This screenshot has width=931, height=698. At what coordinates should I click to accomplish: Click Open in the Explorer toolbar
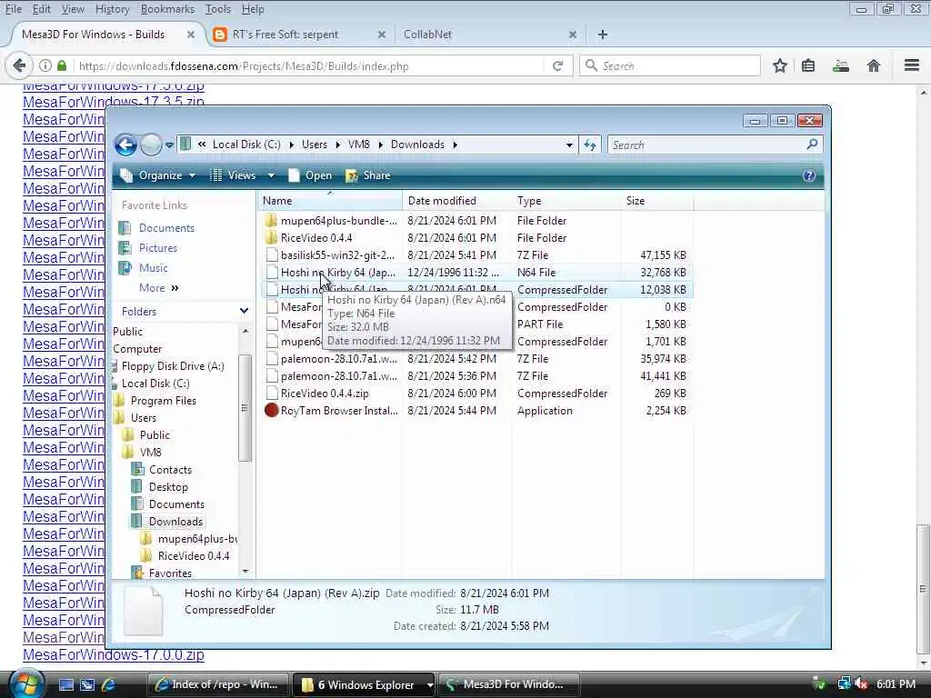coord(310,175)
